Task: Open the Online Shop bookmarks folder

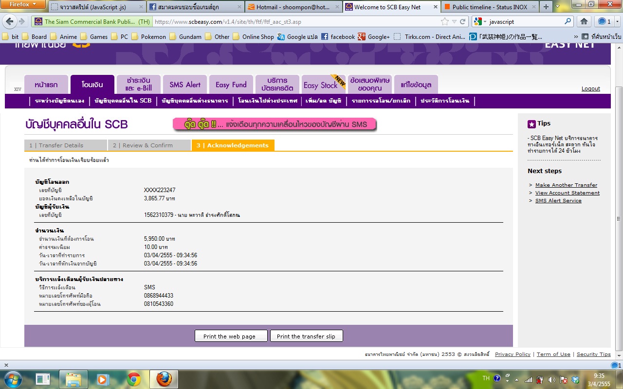Action: click(253, 36)
